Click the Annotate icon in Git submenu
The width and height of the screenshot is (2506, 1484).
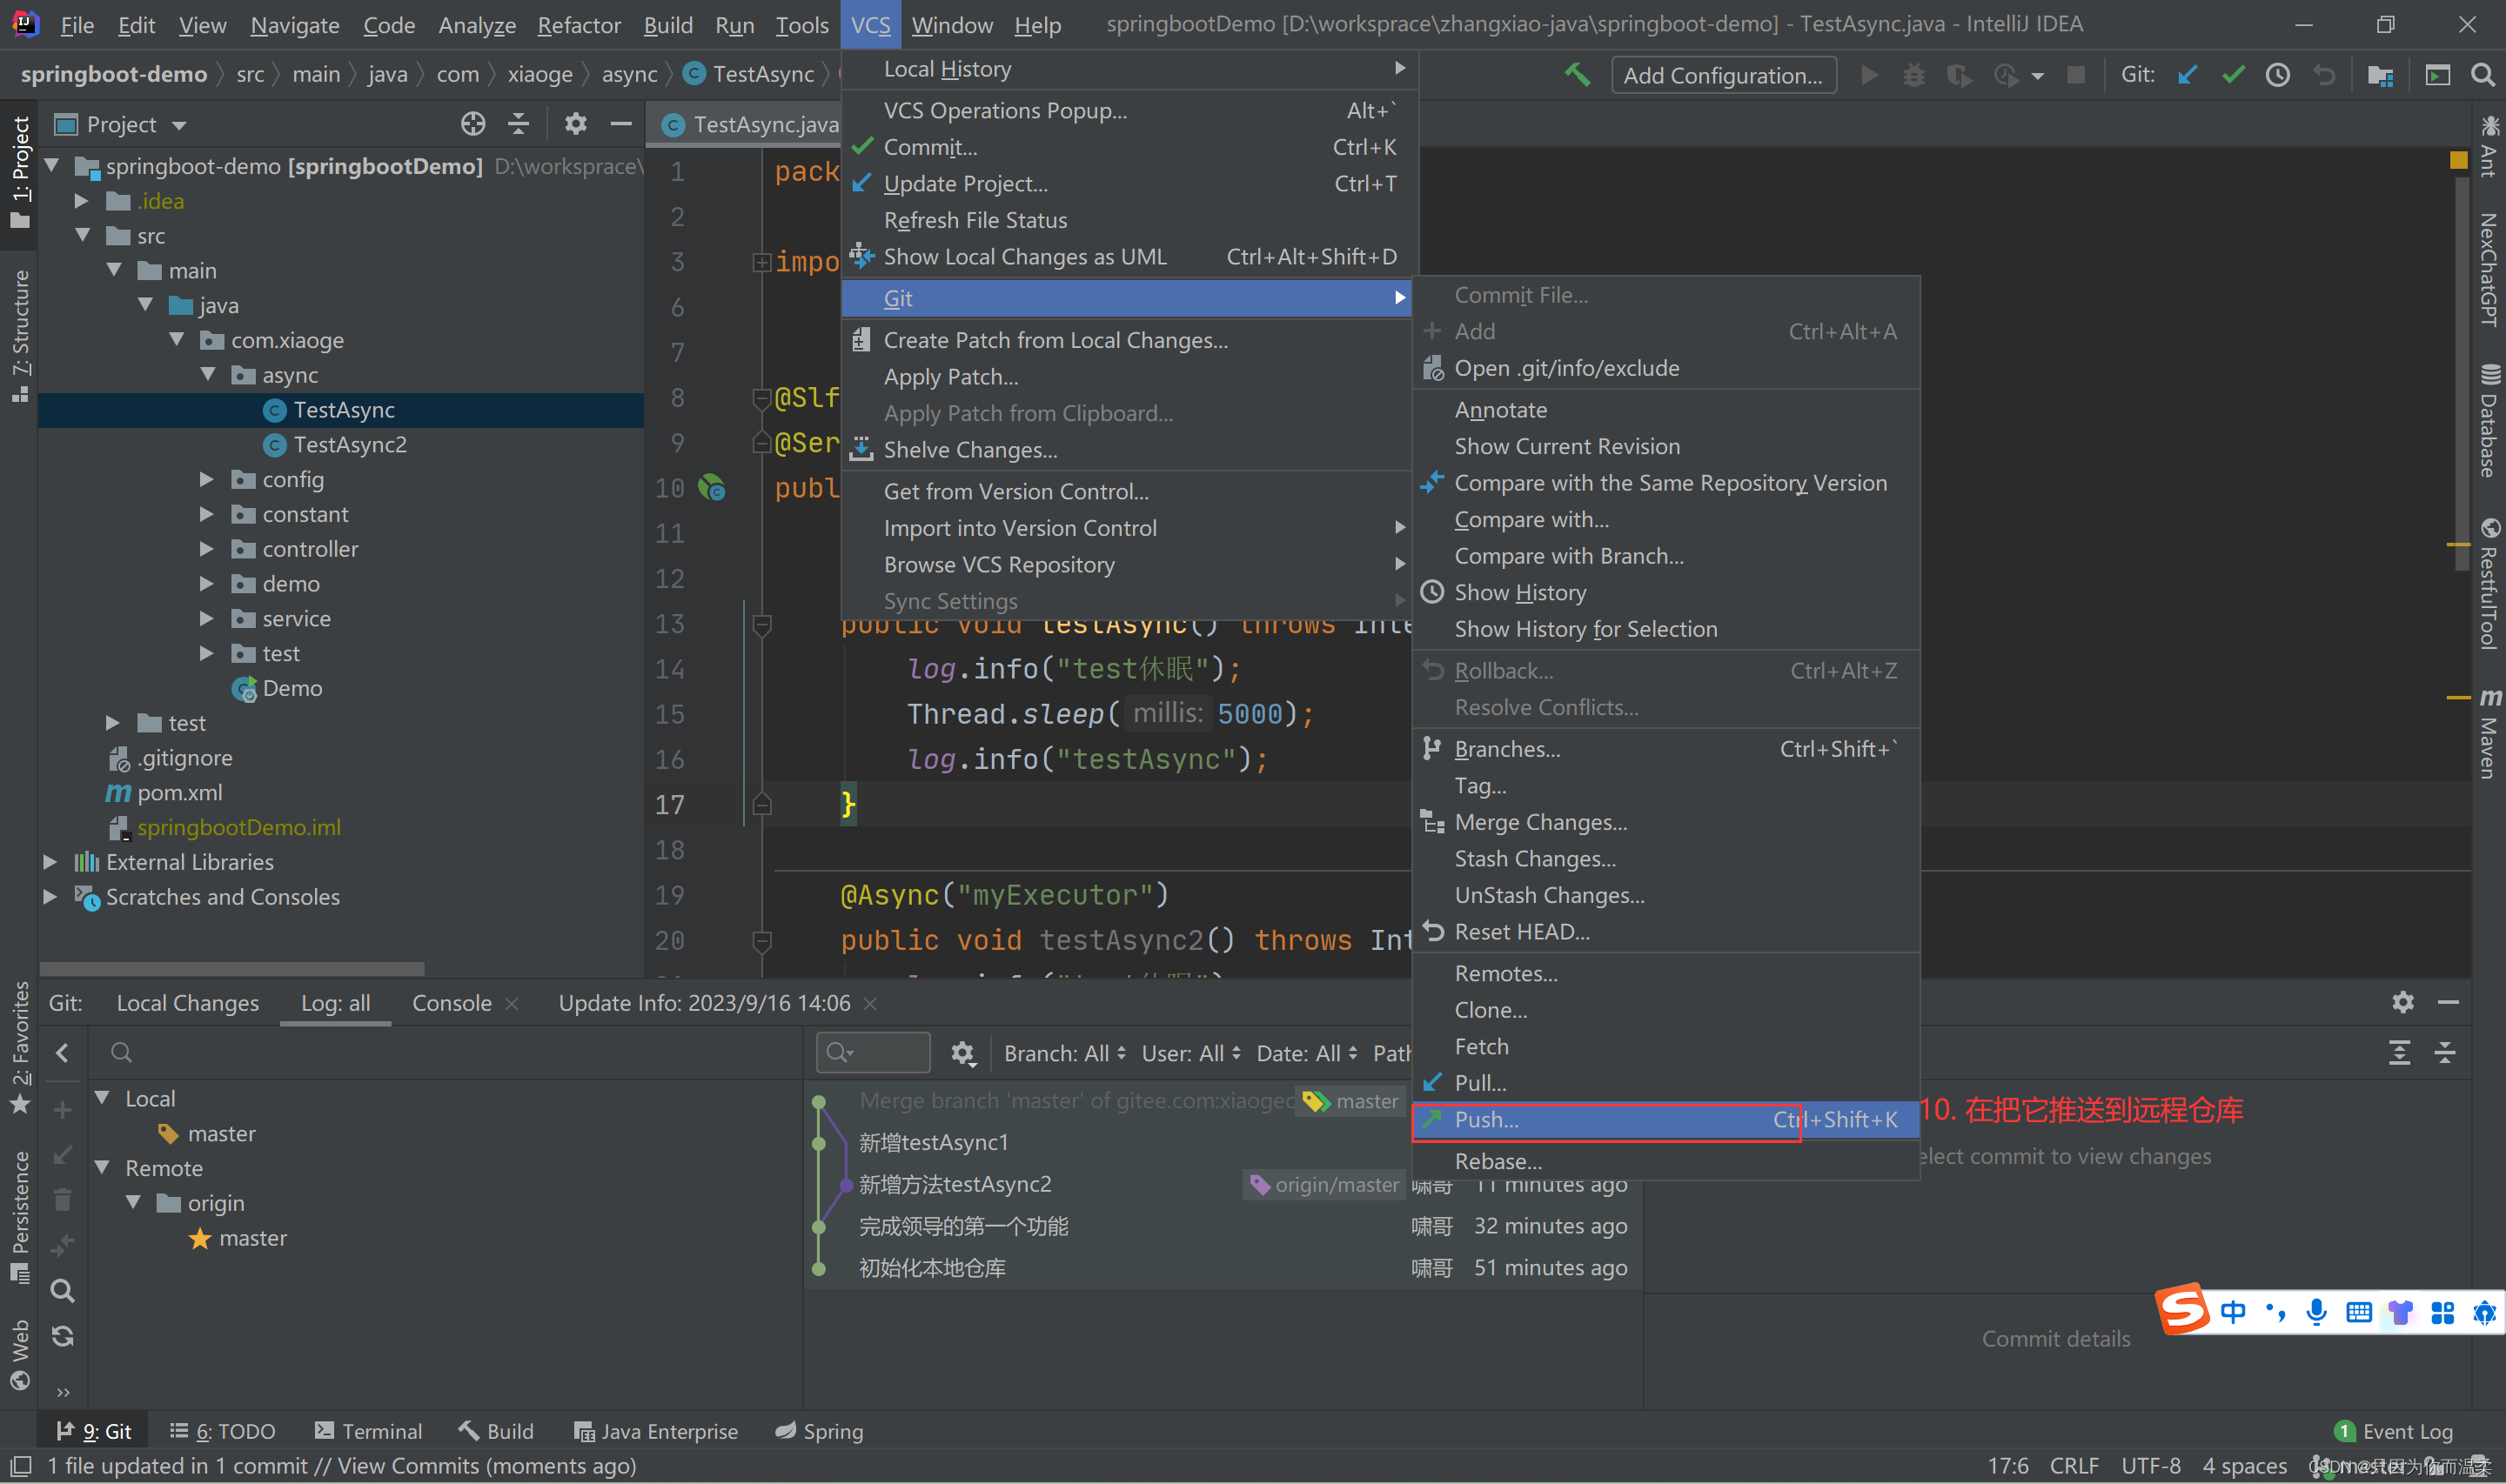pyautogui.click(x=1500, y=408)
